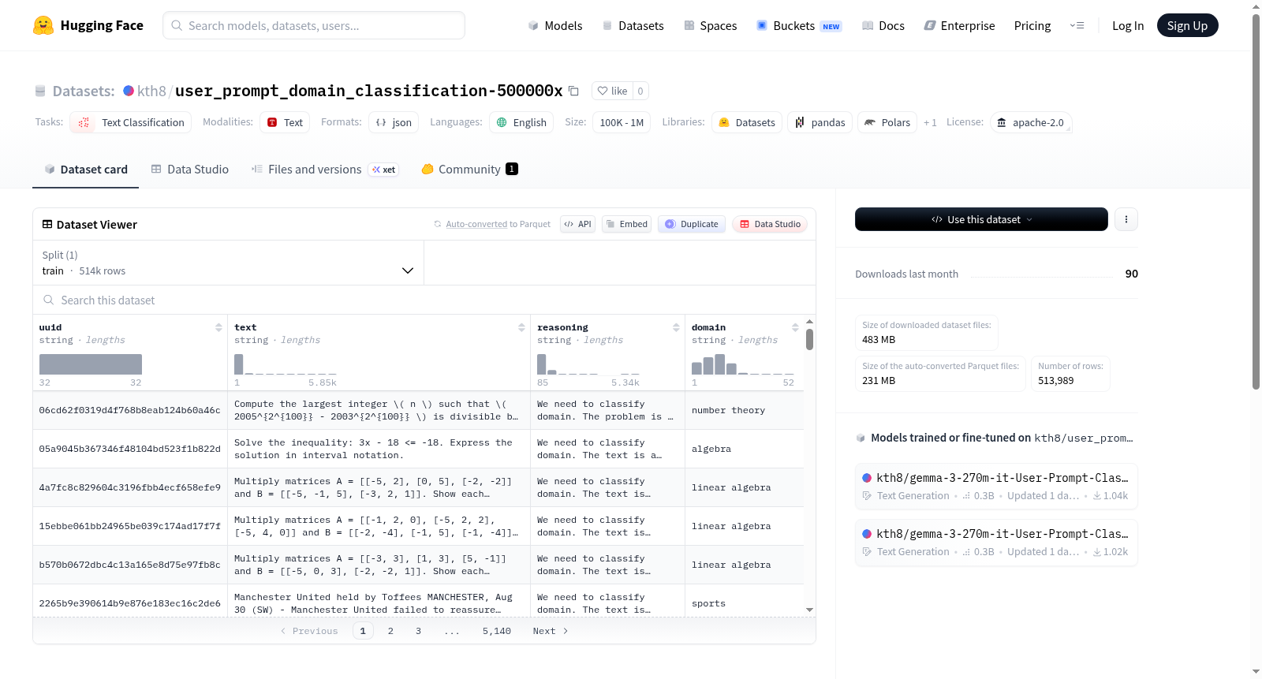Click the text column lengths histogram
This screenshot has width=1262, height=679.
click(286, 364)
